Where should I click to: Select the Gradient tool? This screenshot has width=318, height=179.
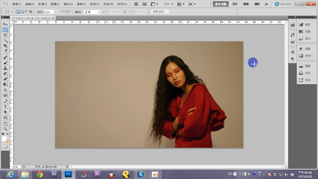(x=5, y=84)
